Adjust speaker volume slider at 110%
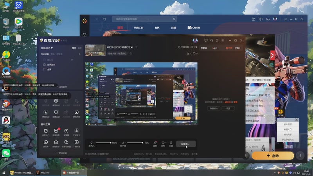This screenshot has height=176, width=313. click(135, 143)
